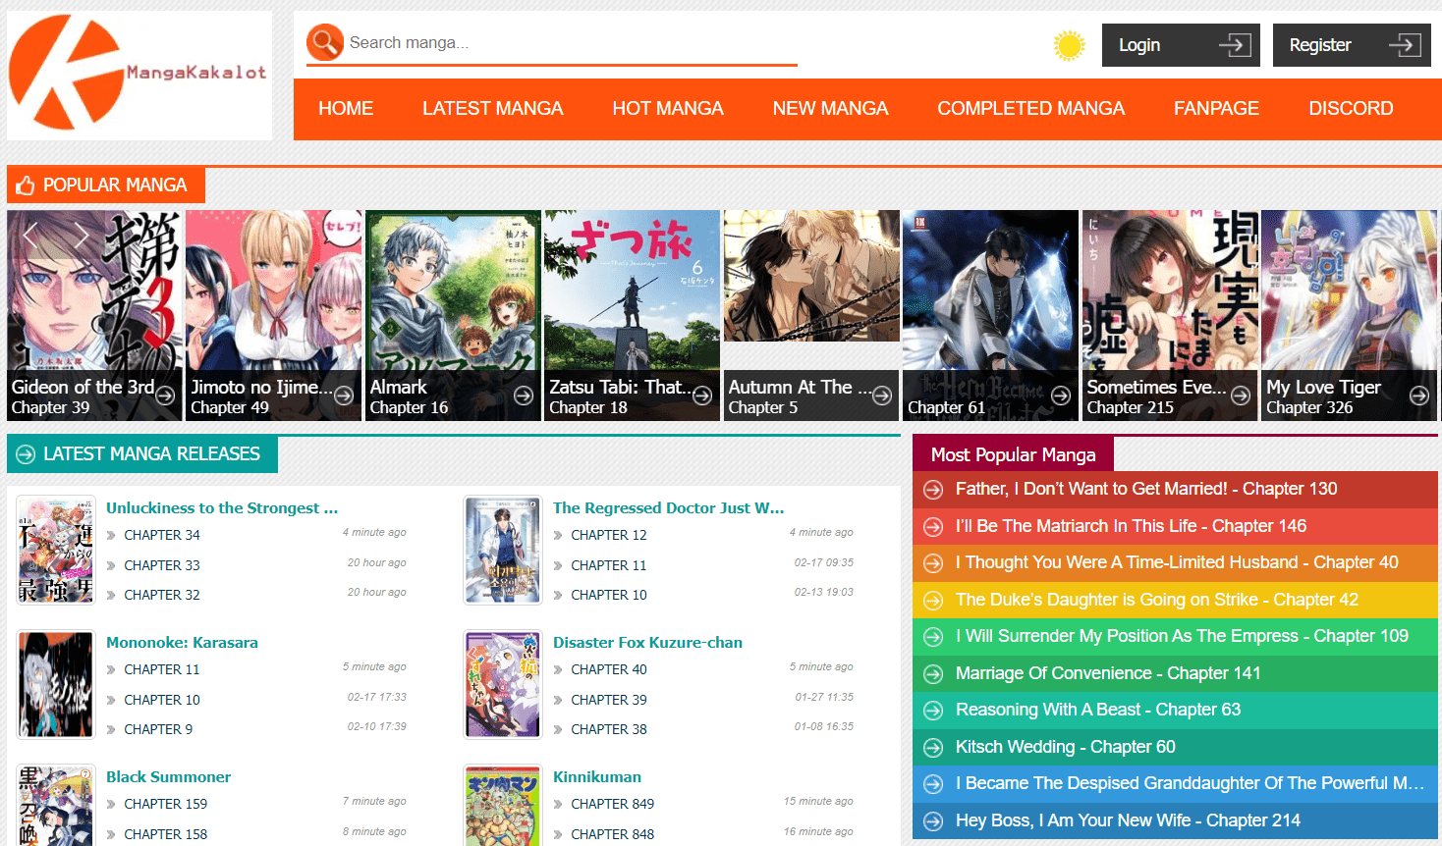Image resolution: width=1442 pixels, height=846 pixels.
Task: Click arrow icon on Gideon of the 3rd card
Action: (x=165, y=396)
